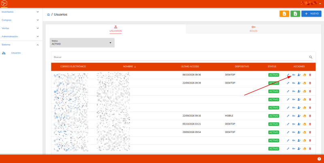324x163 pixels.
Task: Click ACTIVO badge in 29/09/2026 09:54 row
Action: [x=274, y=132]
